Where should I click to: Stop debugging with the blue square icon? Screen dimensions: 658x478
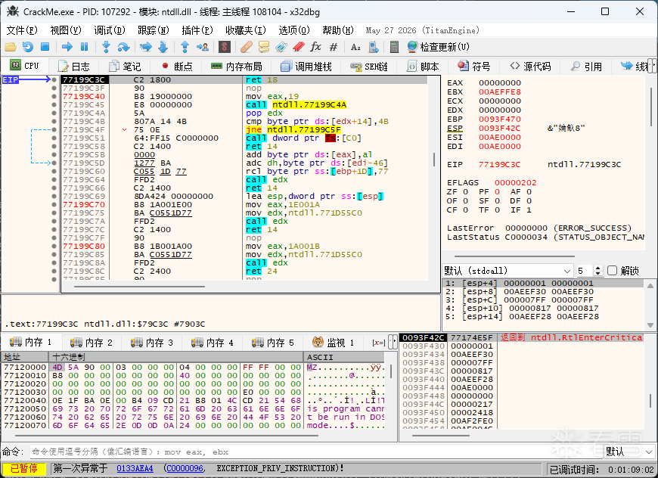[x=45, y=47]
